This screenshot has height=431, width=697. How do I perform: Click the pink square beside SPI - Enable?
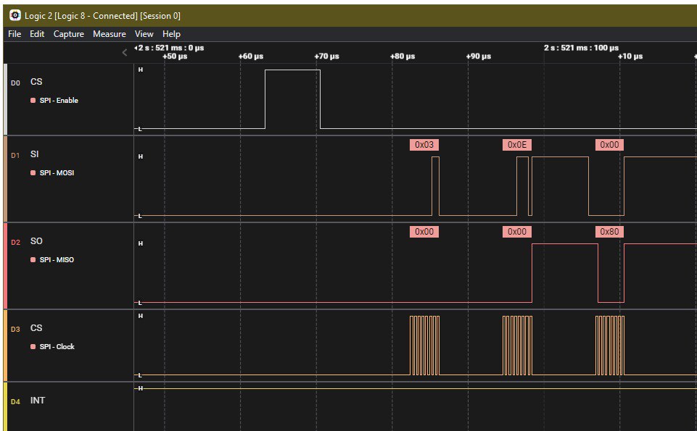tap(33, 101)
